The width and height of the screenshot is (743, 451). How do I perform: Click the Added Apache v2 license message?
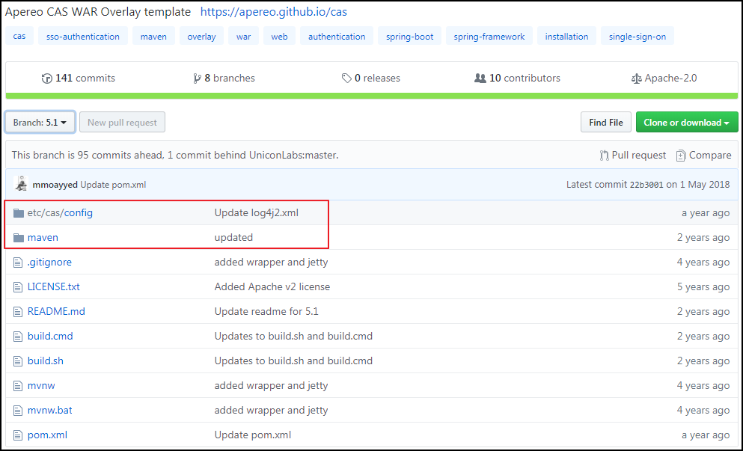[x=272, y=287]
